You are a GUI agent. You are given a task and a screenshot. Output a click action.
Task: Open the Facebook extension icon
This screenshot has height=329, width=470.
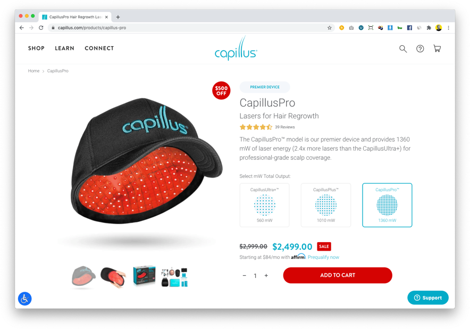point(409,28)
